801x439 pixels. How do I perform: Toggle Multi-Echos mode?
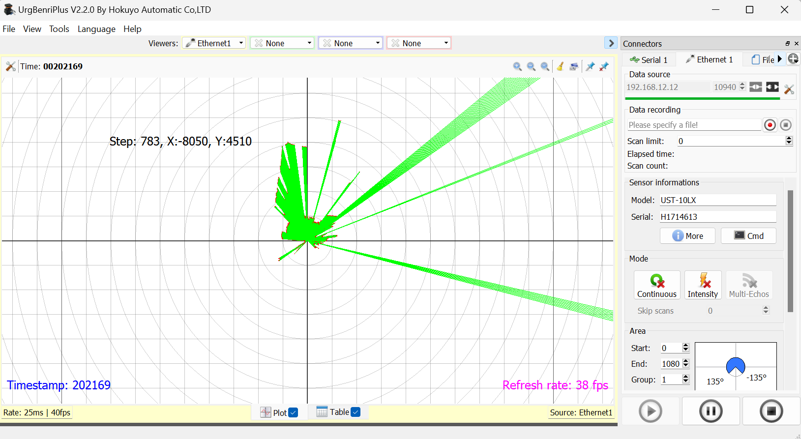point(749,285)
